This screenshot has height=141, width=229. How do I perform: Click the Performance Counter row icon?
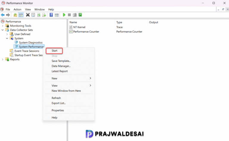point(71,31)
